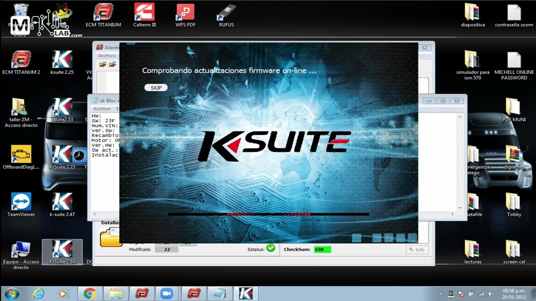Launch Calterm III desktop shortcut
Image resolution: width=536 pixels, height=301 pixels.
click(144, 16)
